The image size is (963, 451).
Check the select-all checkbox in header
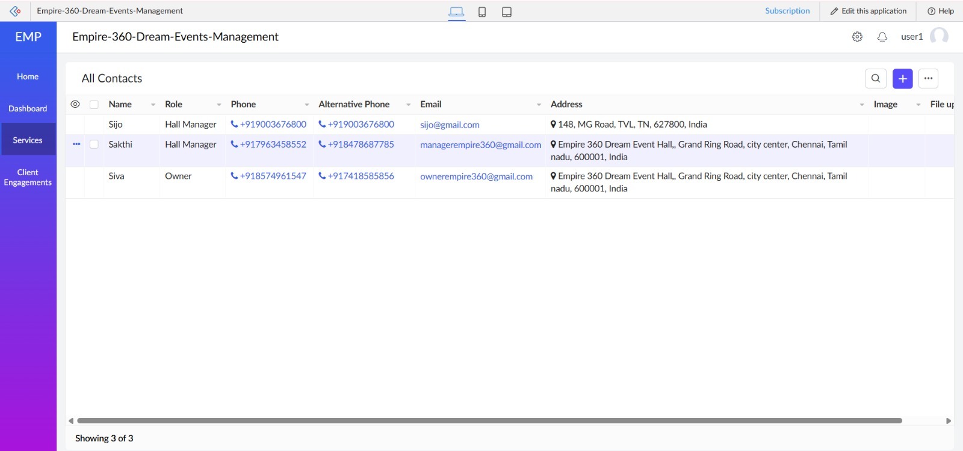(x=94, y=104)
